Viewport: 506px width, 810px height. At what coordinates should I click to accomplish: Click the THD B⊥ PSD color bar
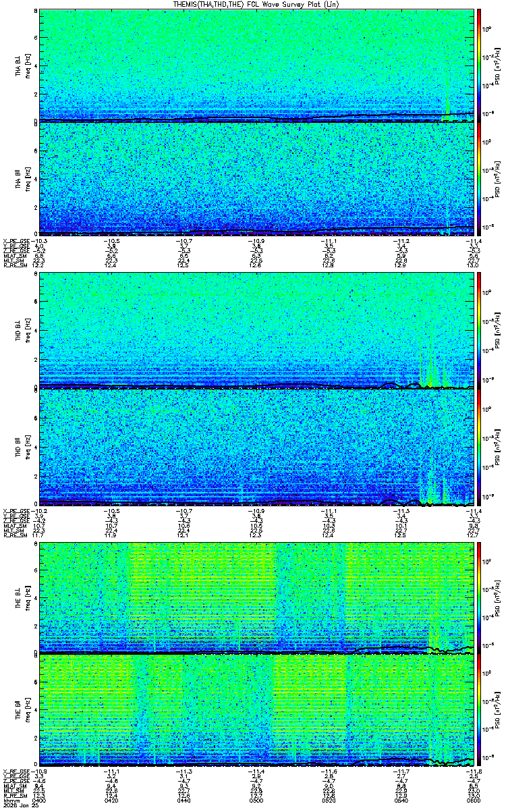[x=479, y=329]
